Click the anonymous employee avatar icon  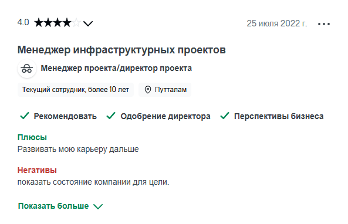tap(27, 69)
